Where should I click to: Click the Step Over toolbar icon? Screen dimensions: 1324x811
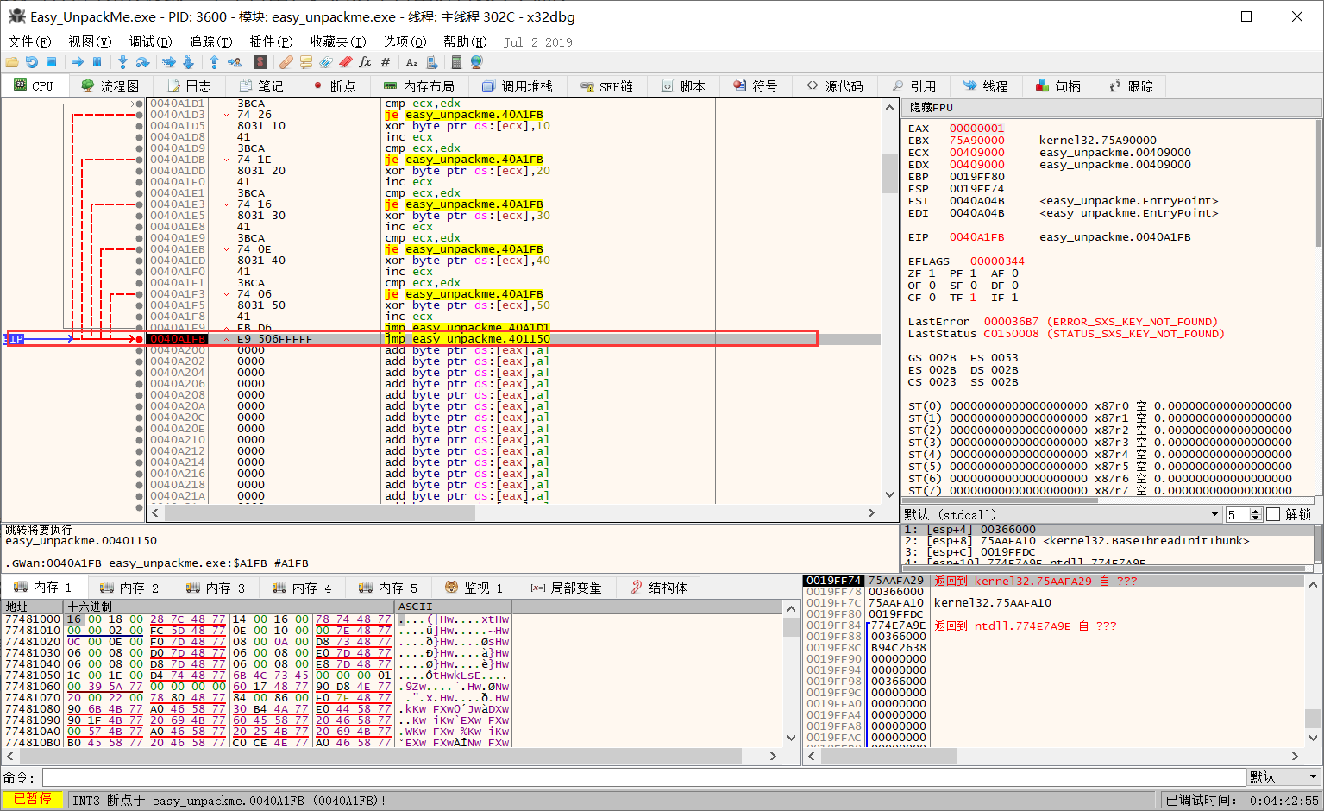click(x=143, y=62)
